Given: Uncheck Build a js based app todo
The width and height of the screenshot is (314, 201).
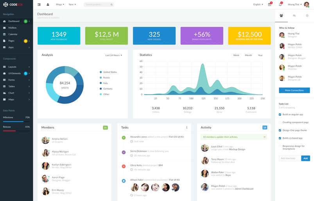Looking at the screenshot, I should point(280,138).
